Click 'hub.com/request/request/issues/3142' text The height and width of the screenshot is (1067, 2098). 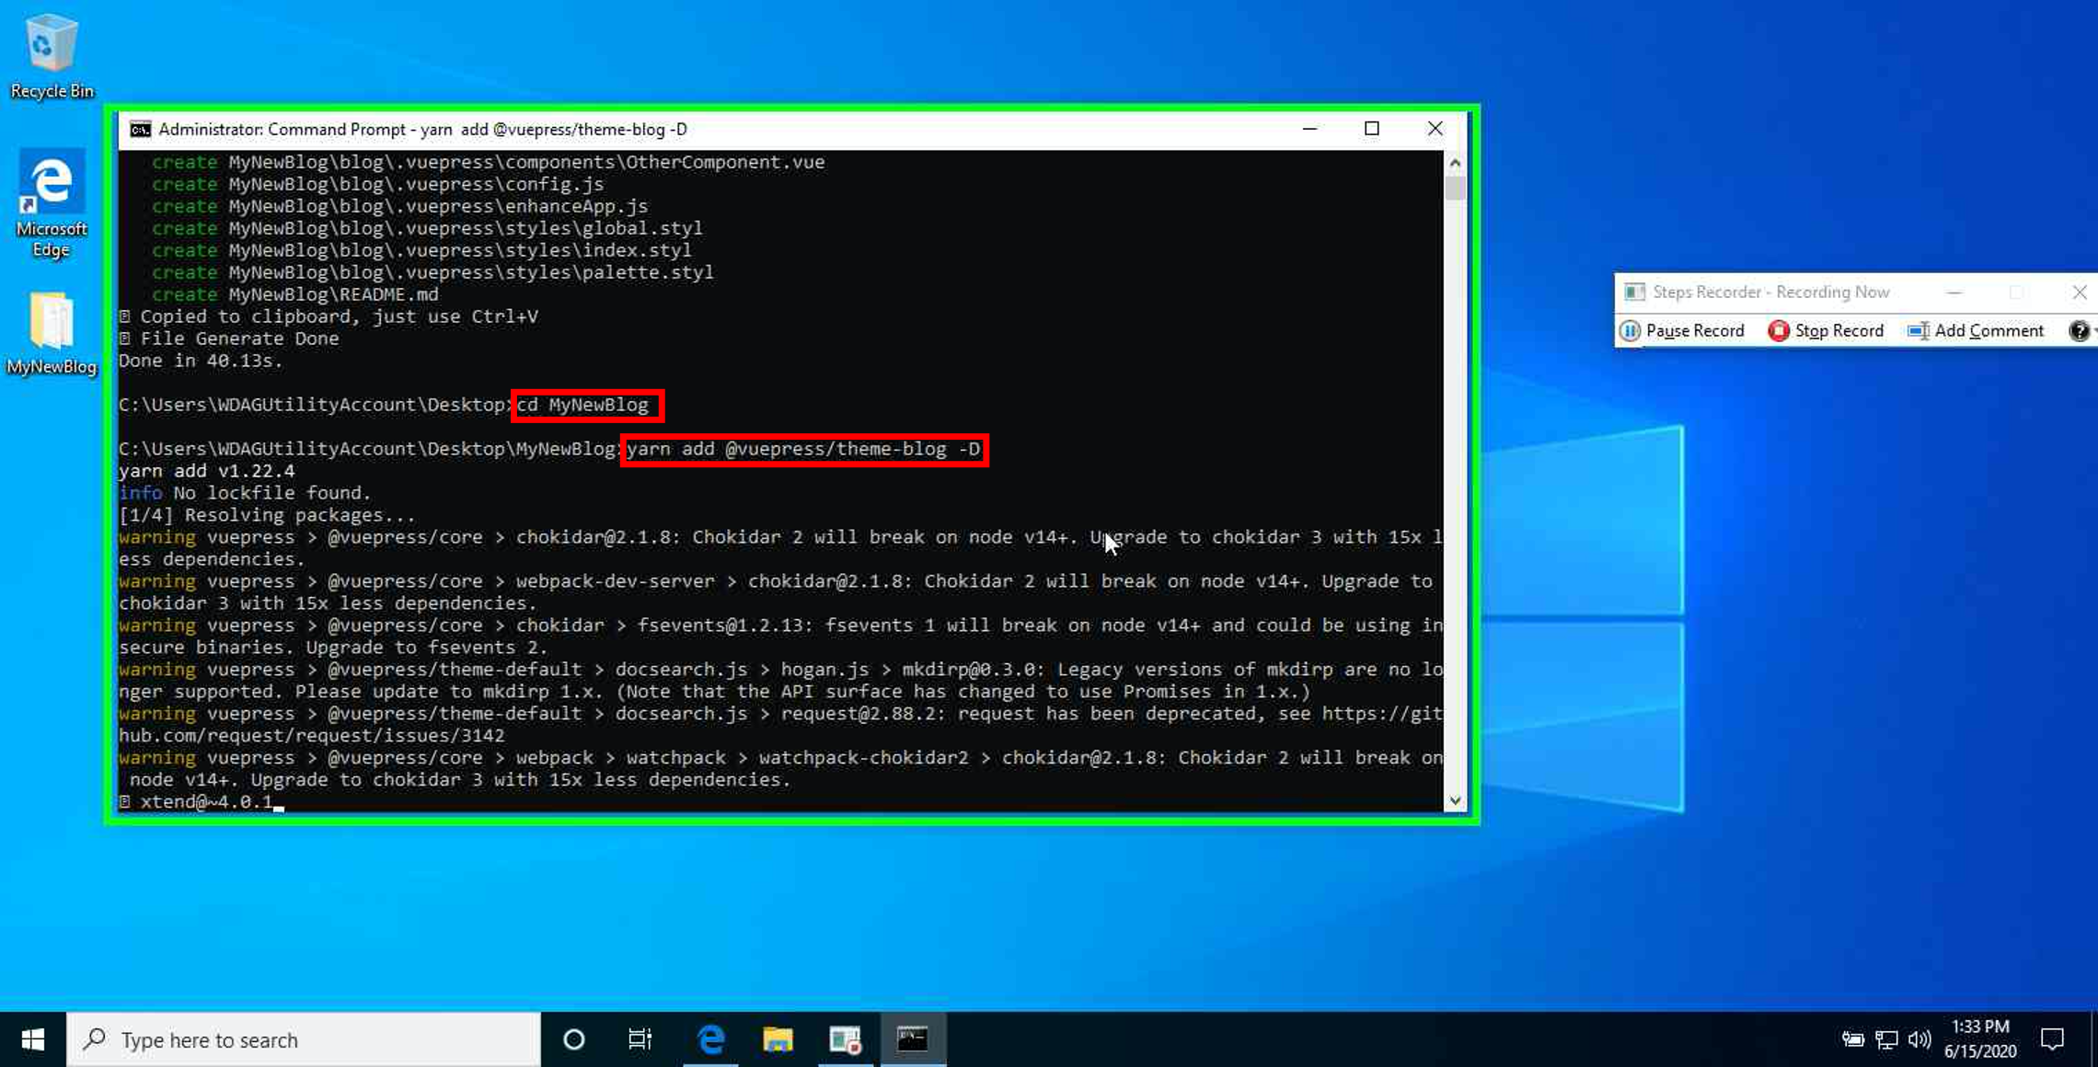coord(311,736)
